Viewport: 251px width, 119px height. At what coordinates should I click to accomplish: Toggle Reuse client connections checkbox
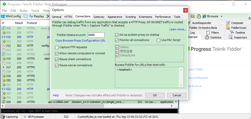click(x=57, y=59)
